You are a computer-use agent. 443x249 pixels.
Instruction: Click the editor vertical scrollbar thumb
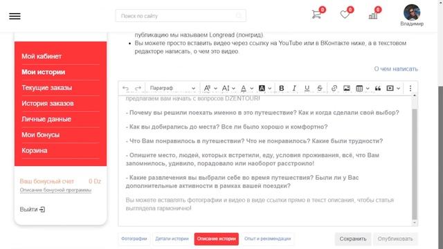pos(415,164)
